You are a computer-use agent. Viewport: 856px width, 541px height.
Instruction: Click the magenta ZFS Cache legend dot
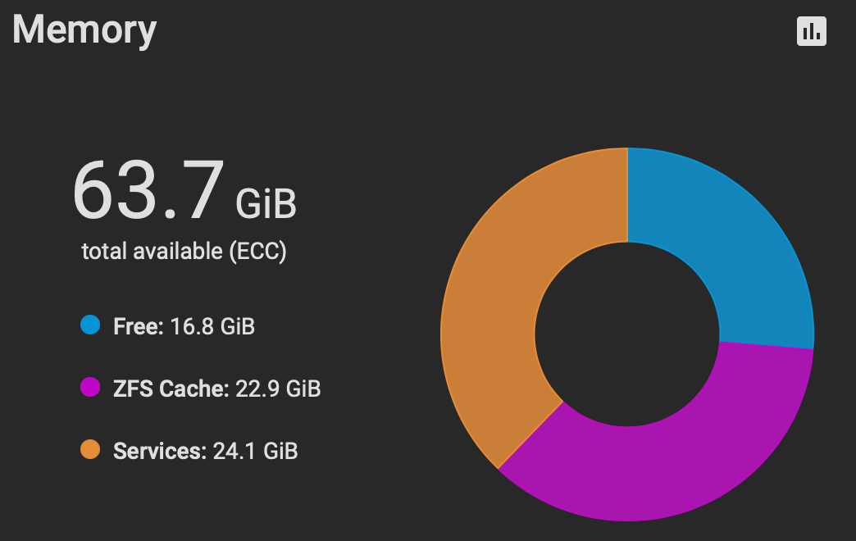click(90, 387)
